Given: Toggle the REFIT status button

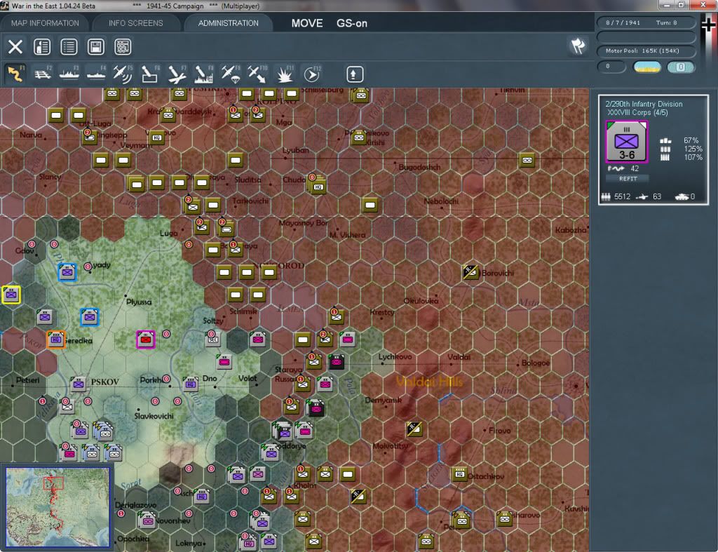Looking at the screenshot, I should (628, 179).
